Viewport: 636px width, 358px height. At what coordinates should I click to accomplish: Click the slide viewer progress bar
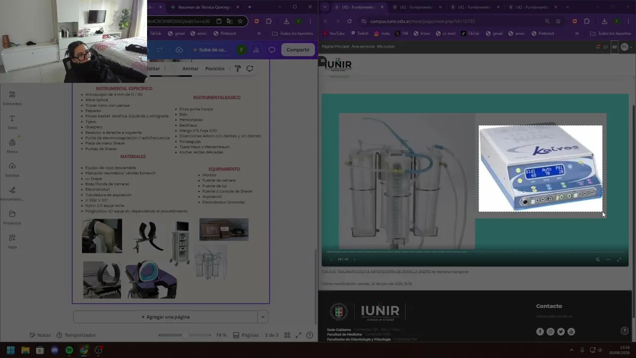pyautogui.click(x=475, y=252)
